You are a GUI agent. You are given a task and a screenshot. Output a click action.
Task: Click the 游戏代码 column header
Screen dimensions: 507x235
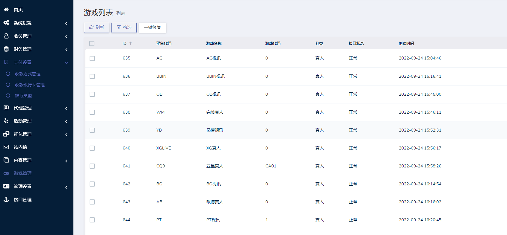[x=273, y=43]
